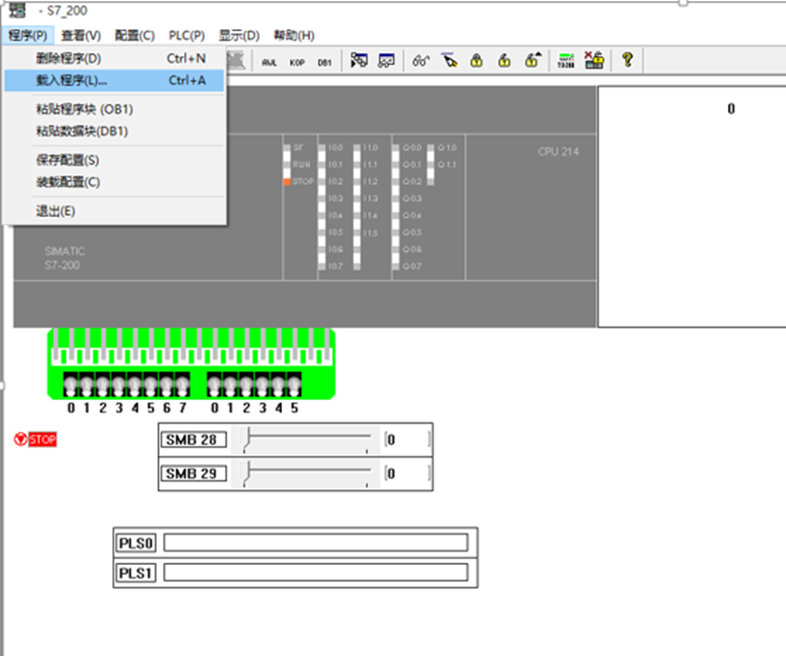
Task: Toggle switch 3 in the first input bank
Action: coord(119,385)
